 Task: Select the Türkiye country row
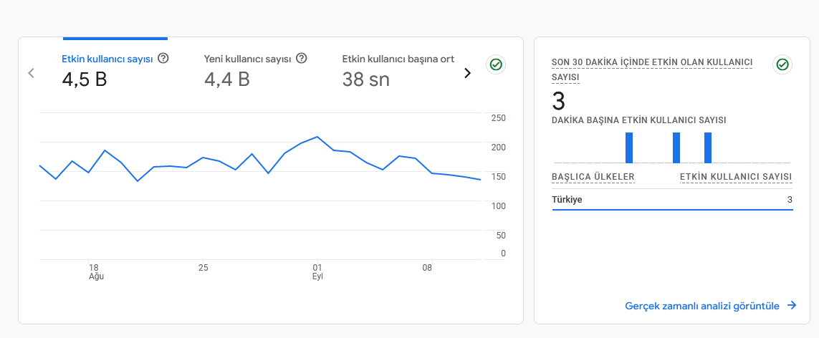pos(672,200)
